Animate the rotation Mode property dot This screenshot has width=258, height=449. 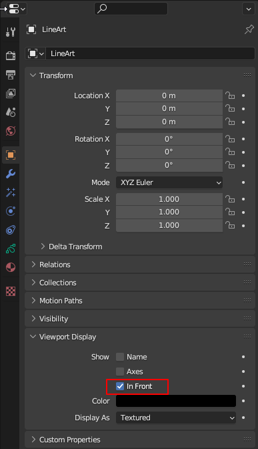coord(243,182)
